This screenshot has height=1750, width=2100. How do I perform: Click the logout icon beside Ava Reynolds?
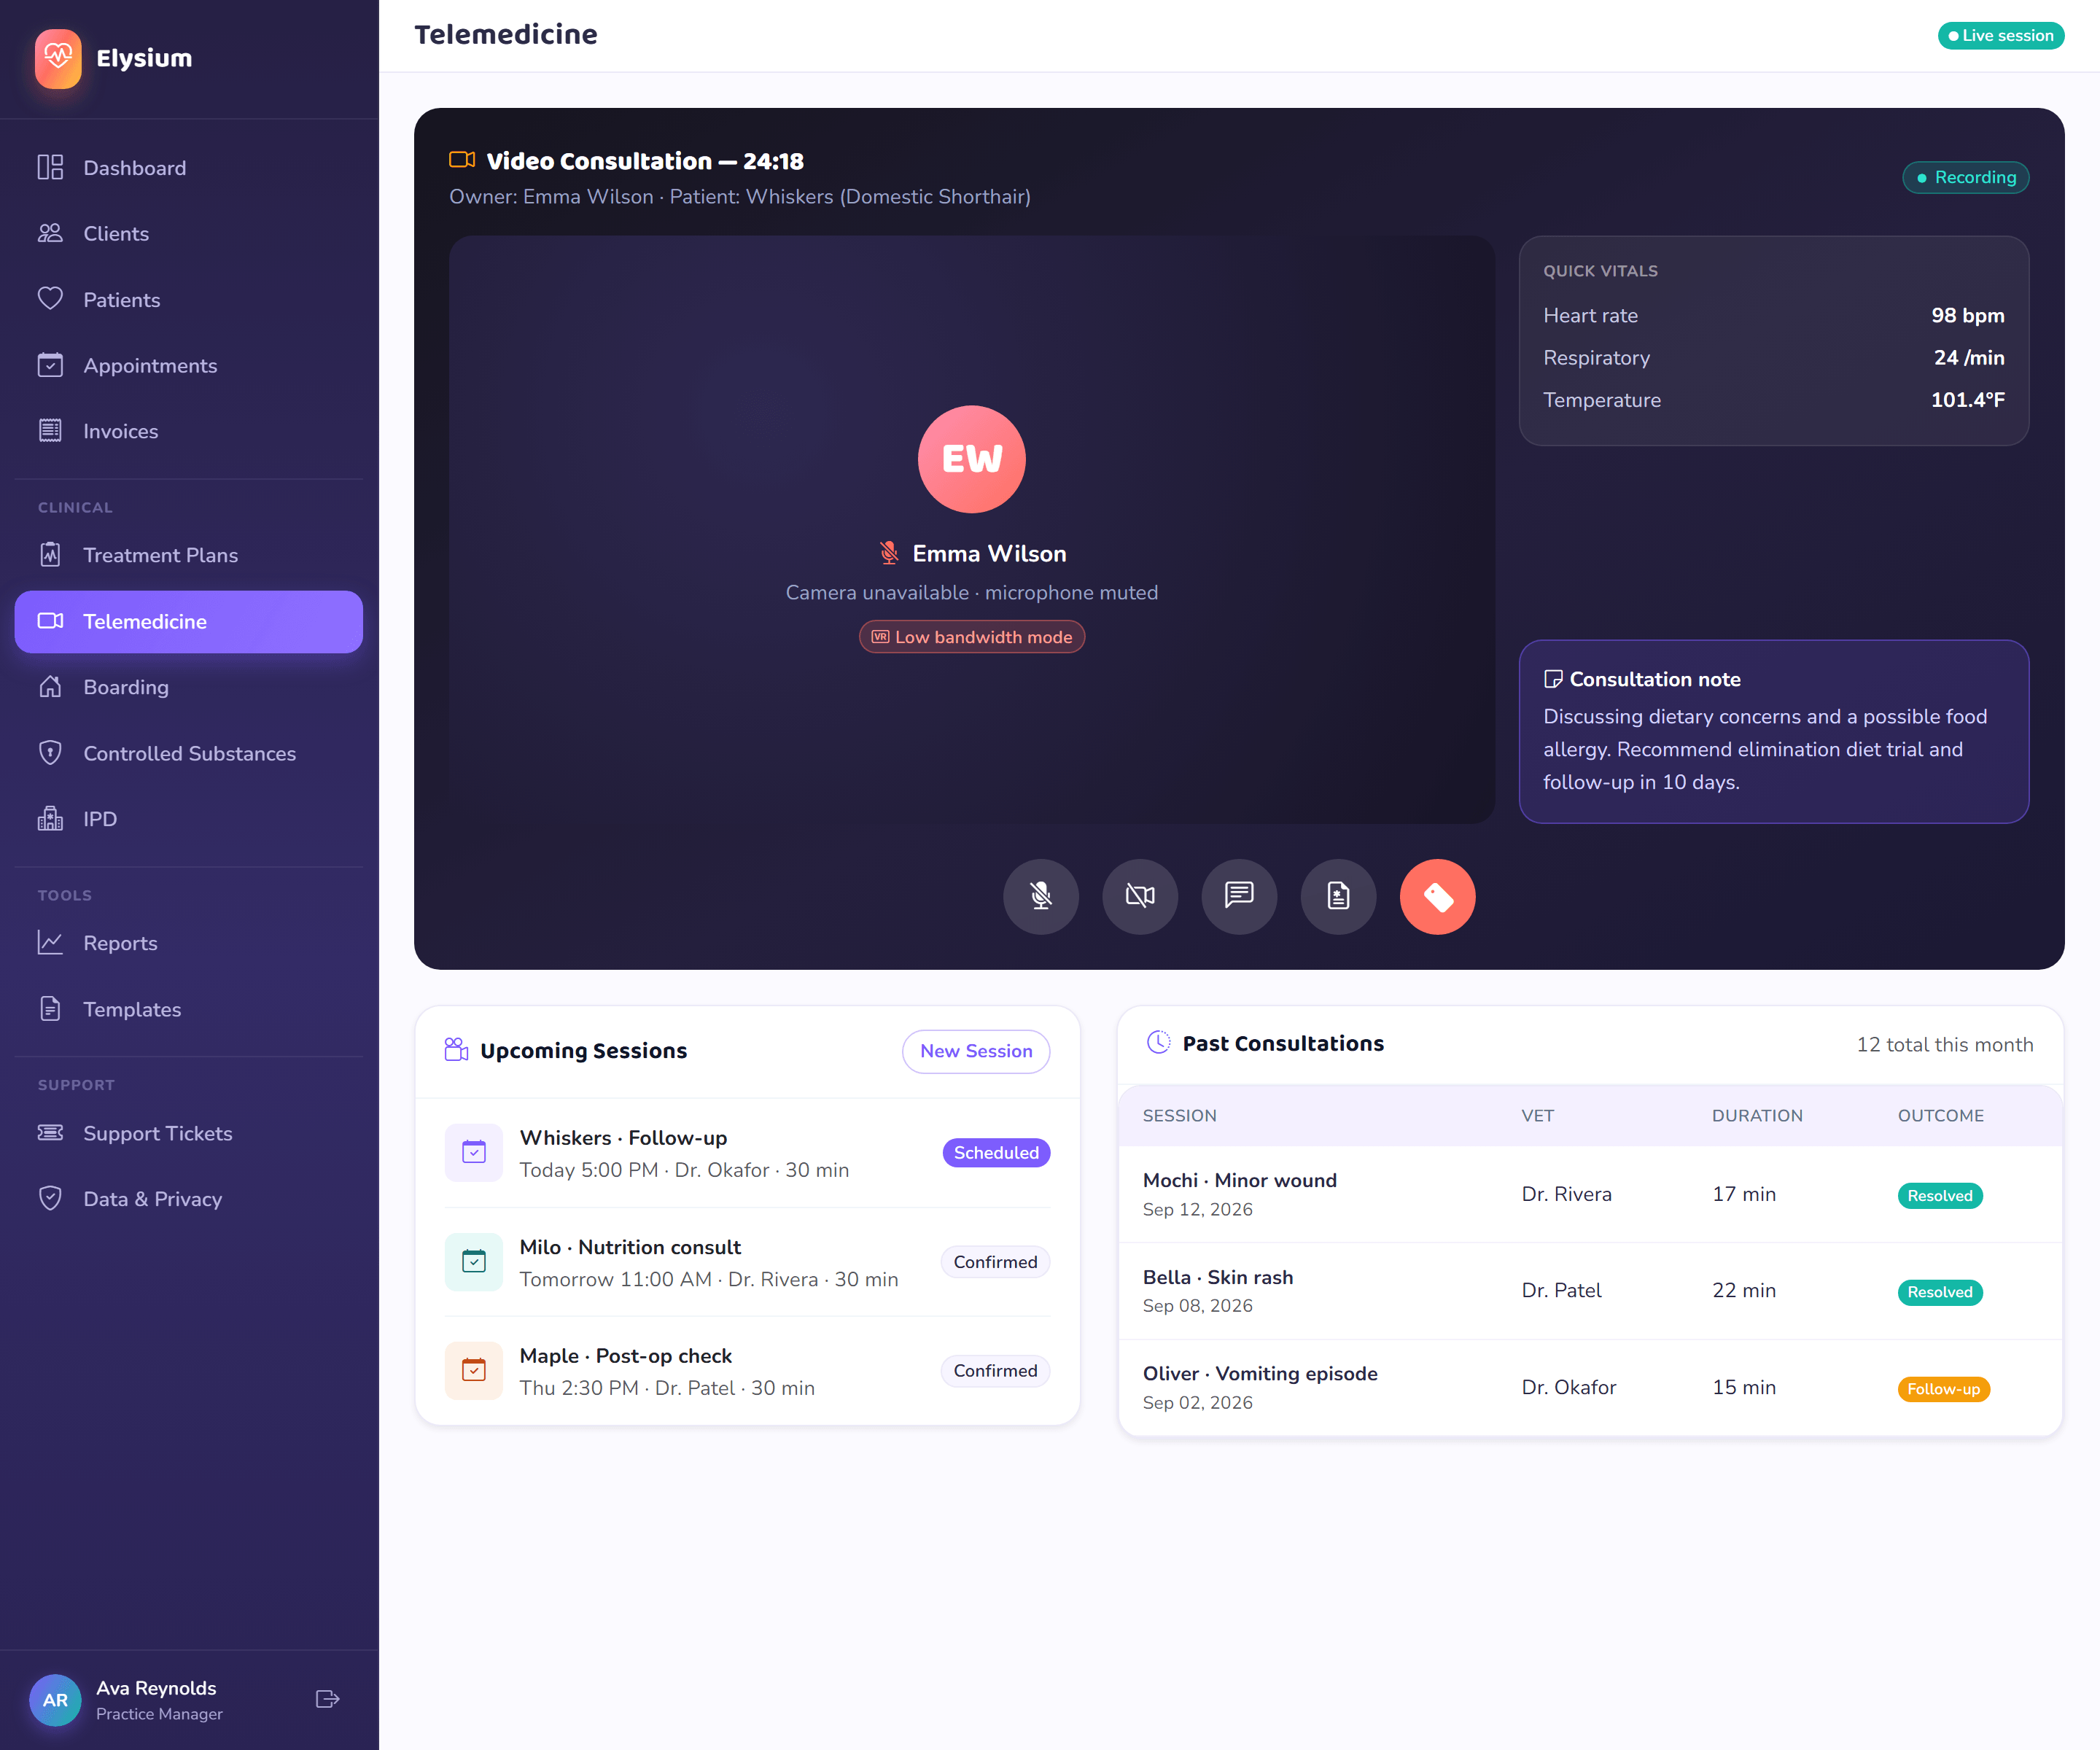(327, 1699)
